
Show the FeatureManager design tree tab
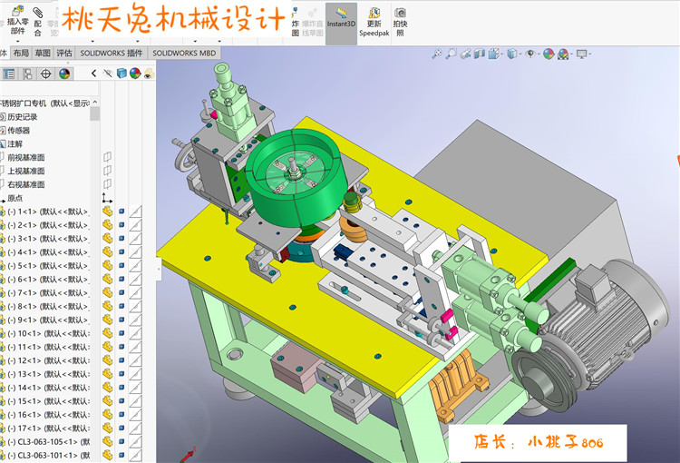(9, 74)
